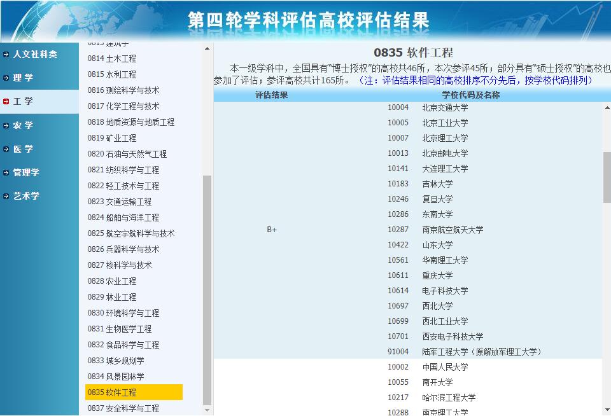Click the arrow icon next to 理学

[5, 77]
